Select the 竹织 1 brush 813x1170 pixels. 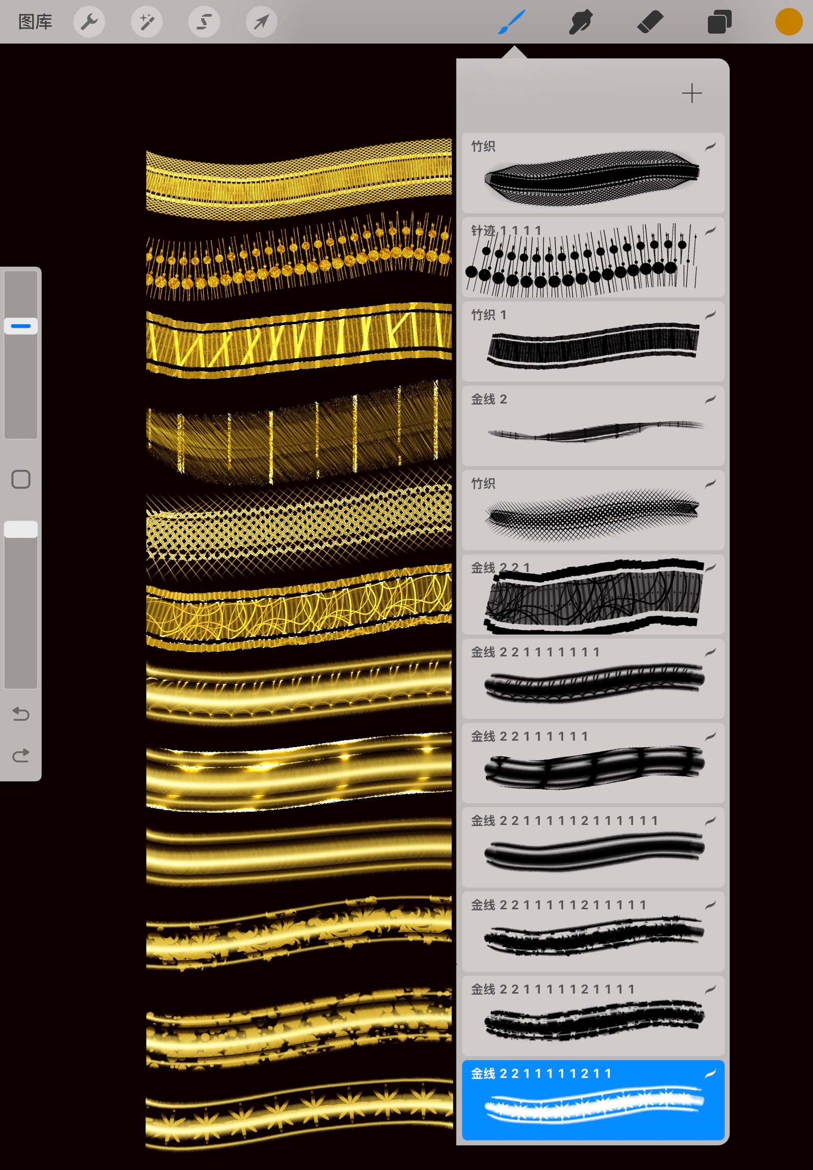tap(592, 342)
